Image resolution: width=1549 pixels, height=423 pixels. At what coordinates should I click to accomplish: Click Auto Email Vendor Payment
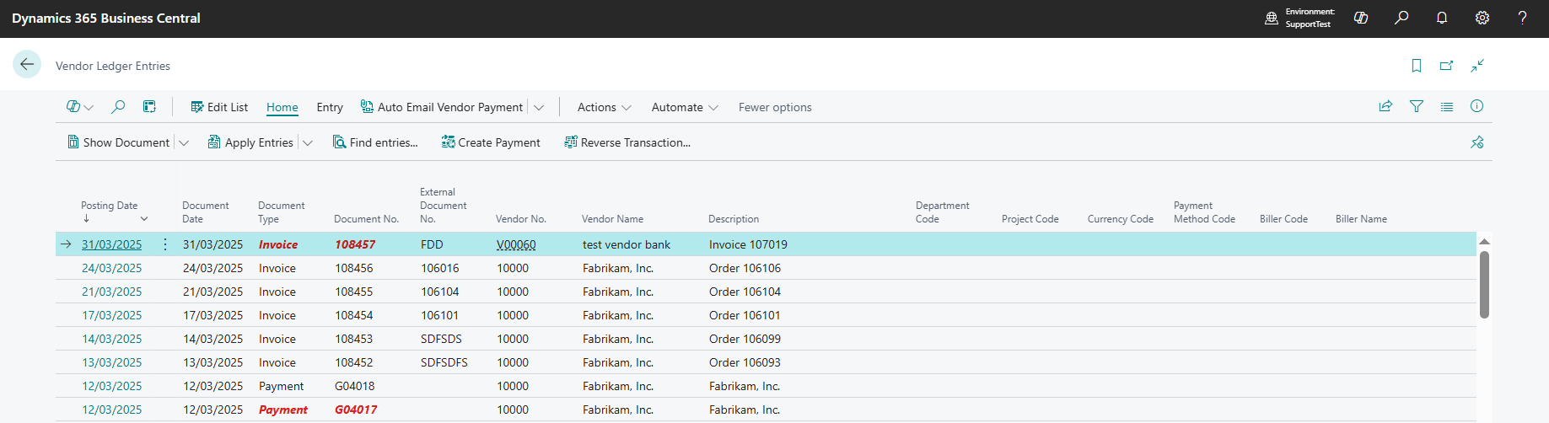pos(442,107)
